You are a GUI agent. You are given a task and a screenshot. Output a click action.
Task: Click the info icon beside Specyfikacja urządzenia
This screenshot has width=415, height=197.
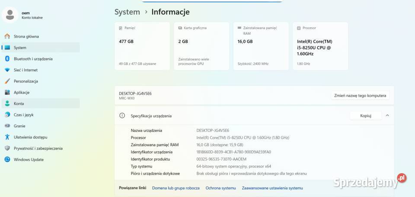(x=122, y=115)
